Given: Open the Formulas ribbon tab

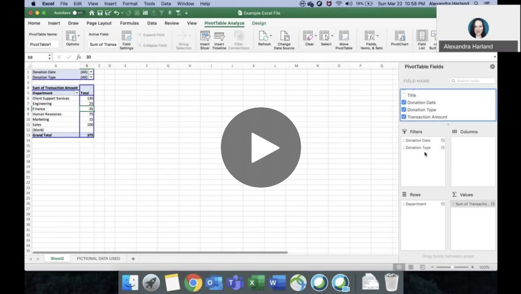Looking at the screenshot, I should click(x=129, y=23).
